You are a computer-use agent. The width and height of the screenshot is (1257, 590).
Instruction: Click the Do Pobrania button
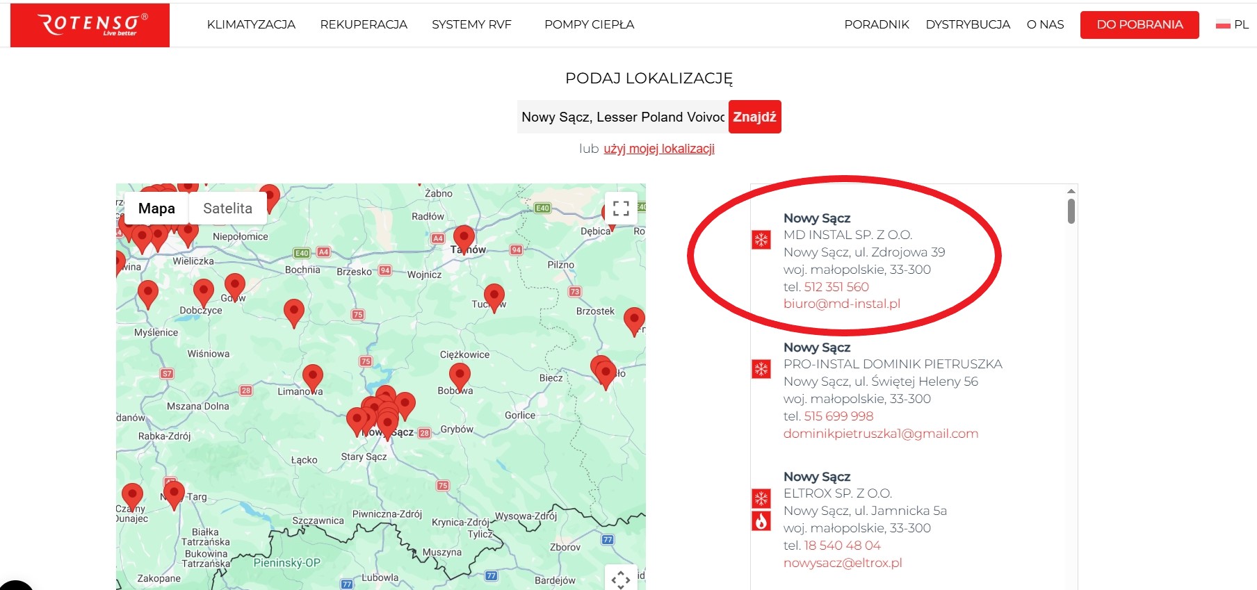point(1139,25)
